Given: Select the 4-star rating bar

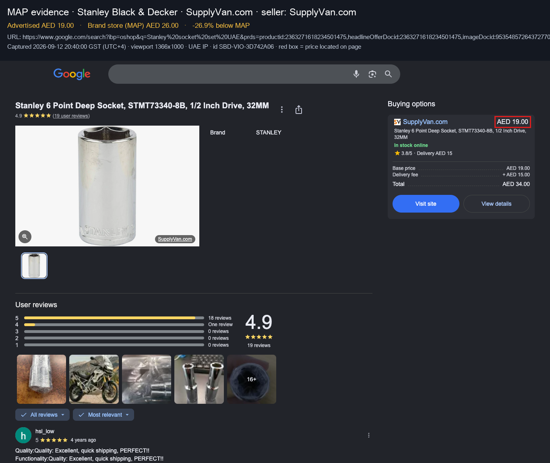Looking at the screenshot, I should [114, 325].
